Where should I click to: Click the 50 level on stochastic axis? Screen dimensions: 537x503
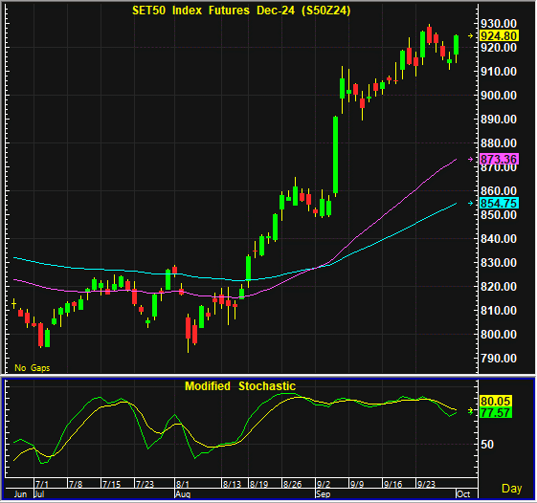click(487, 444)
